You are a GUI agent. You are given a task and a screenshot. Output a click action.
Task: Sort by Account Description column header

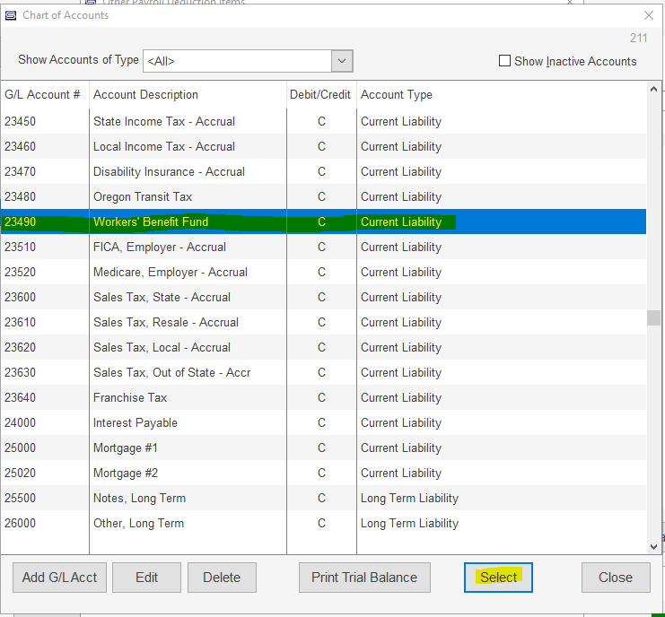(145, 94)
